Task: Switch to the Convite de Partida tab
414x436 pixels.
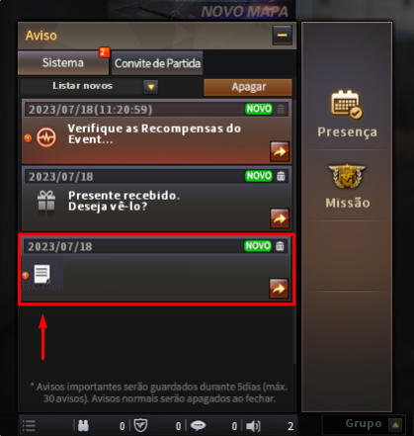Action: (x=157, y=63)
